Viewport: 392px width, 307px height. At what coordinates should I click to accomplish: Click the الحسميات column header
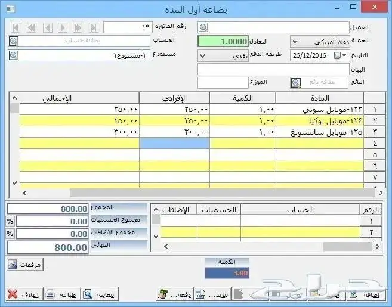pyautogui.click(x=219, y=210)
